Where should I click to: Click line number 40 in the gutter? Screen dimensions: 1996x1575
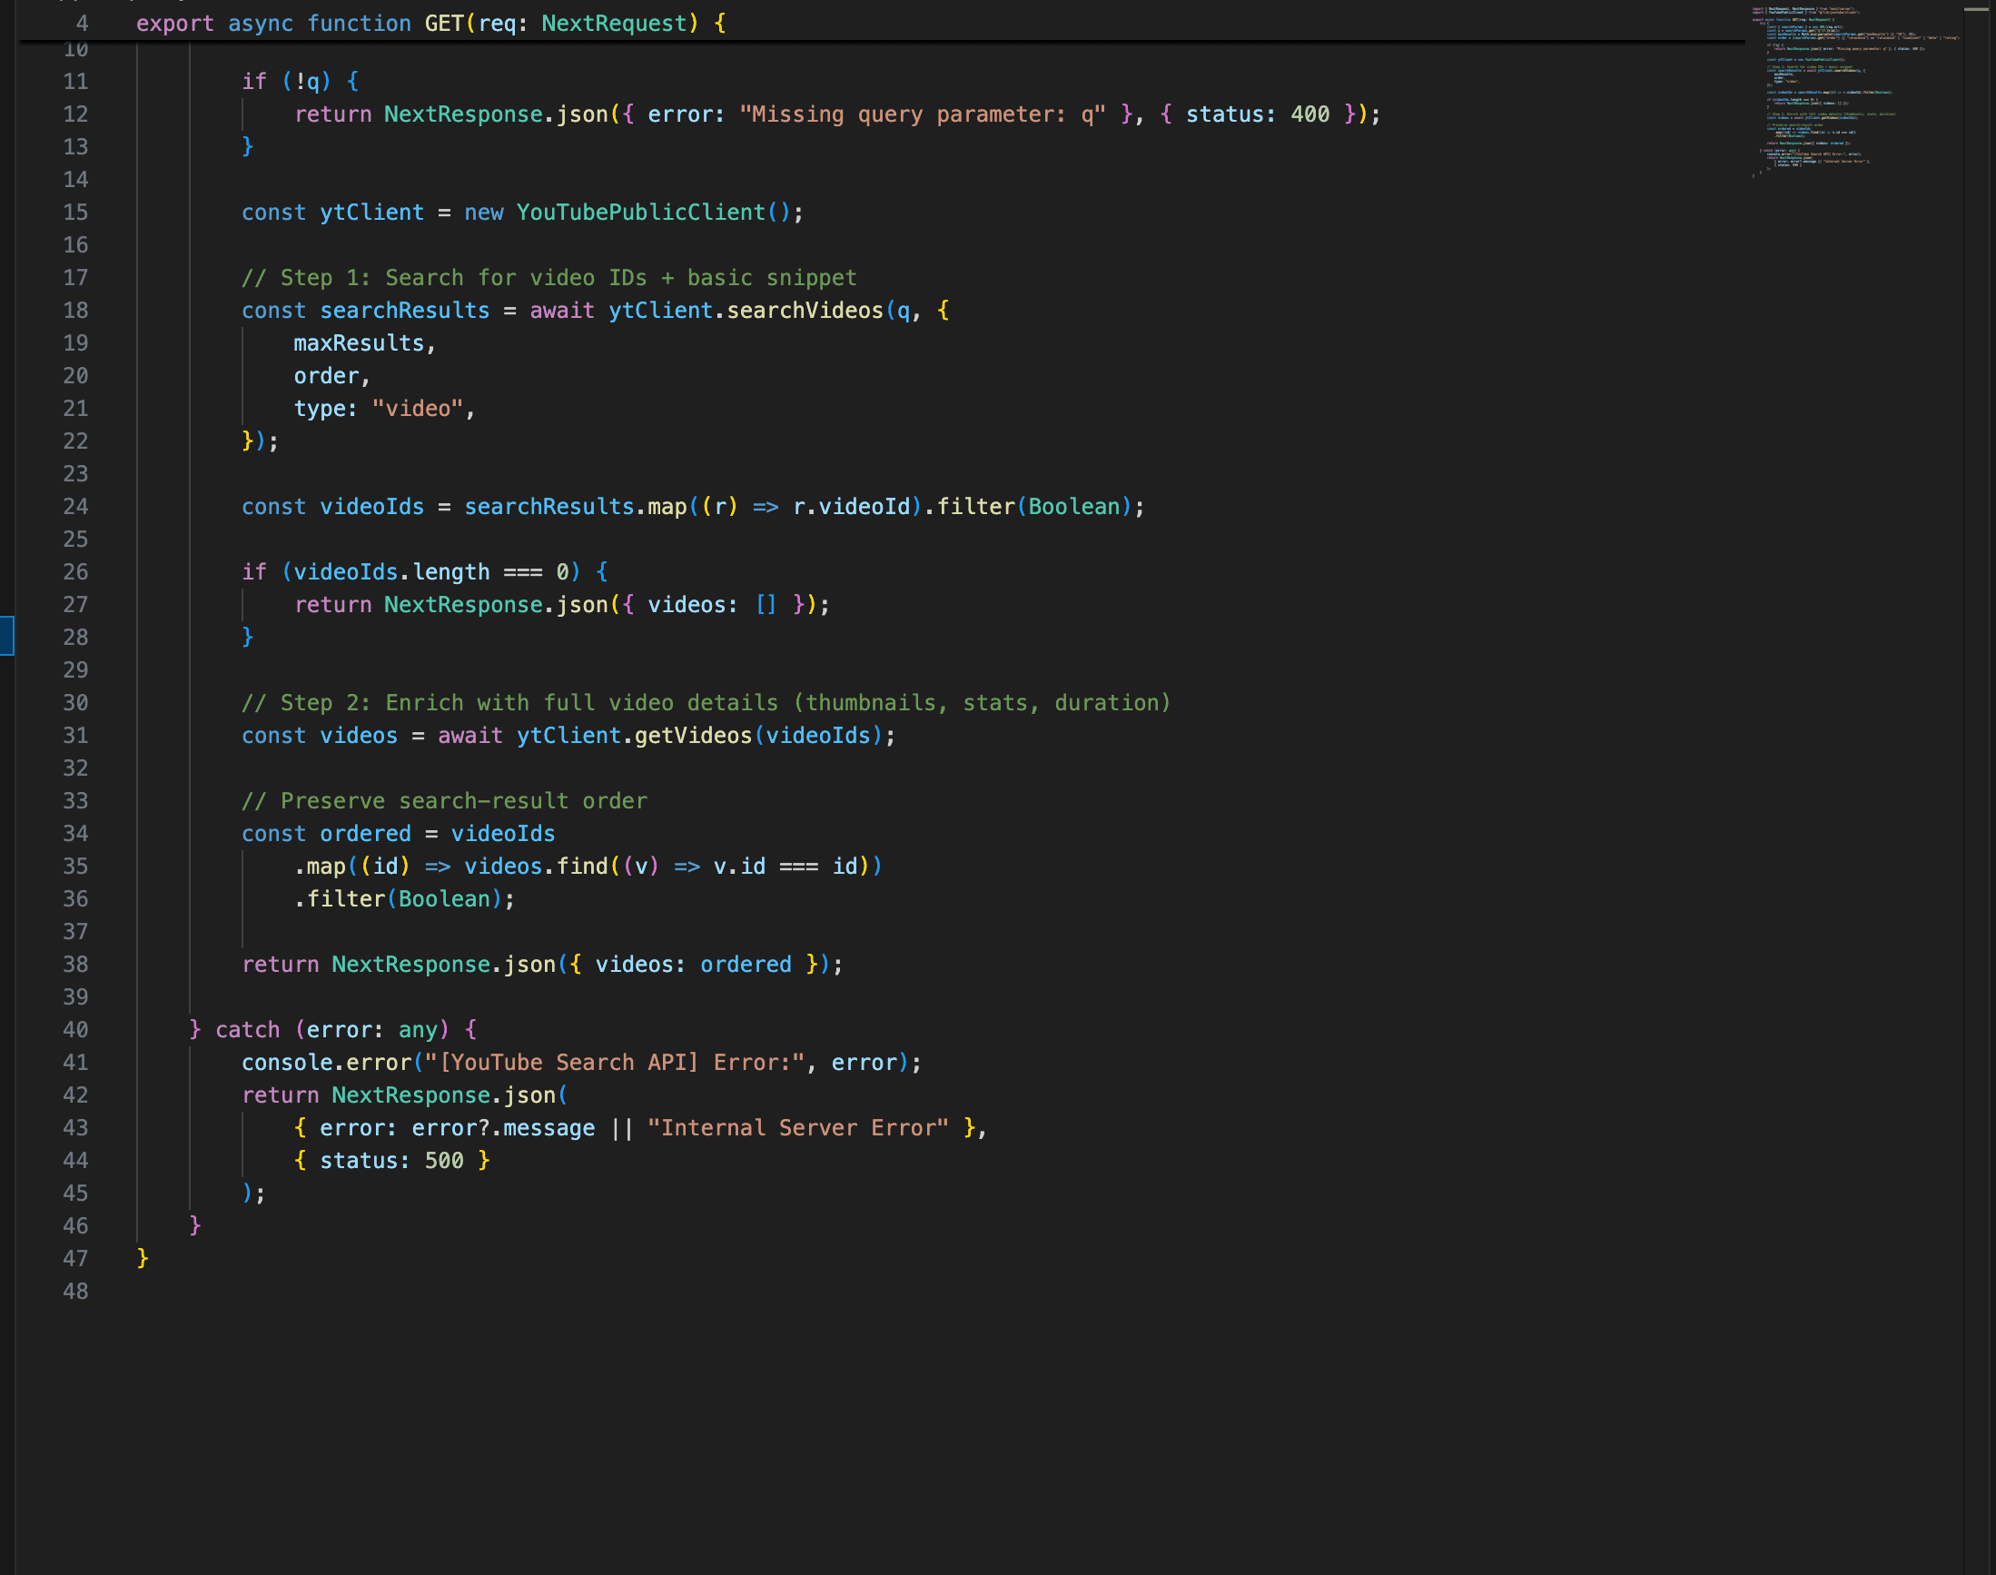point(75,1030)
